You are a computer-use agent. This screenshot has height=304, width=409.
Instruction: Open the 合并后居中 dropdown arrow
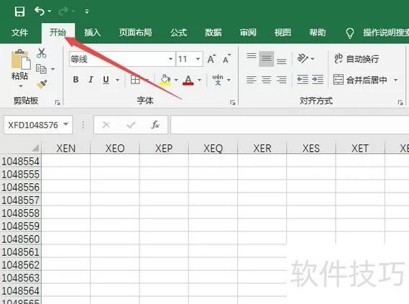[395, 80]
